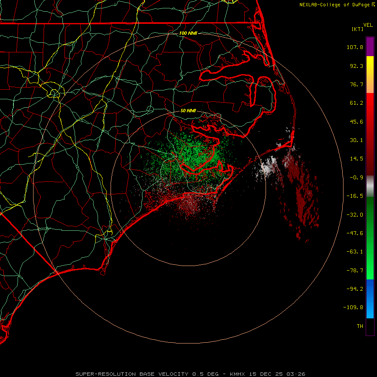Click the VEL legend title
Viewport: 377px width, 377px height.
coord(368,25)
